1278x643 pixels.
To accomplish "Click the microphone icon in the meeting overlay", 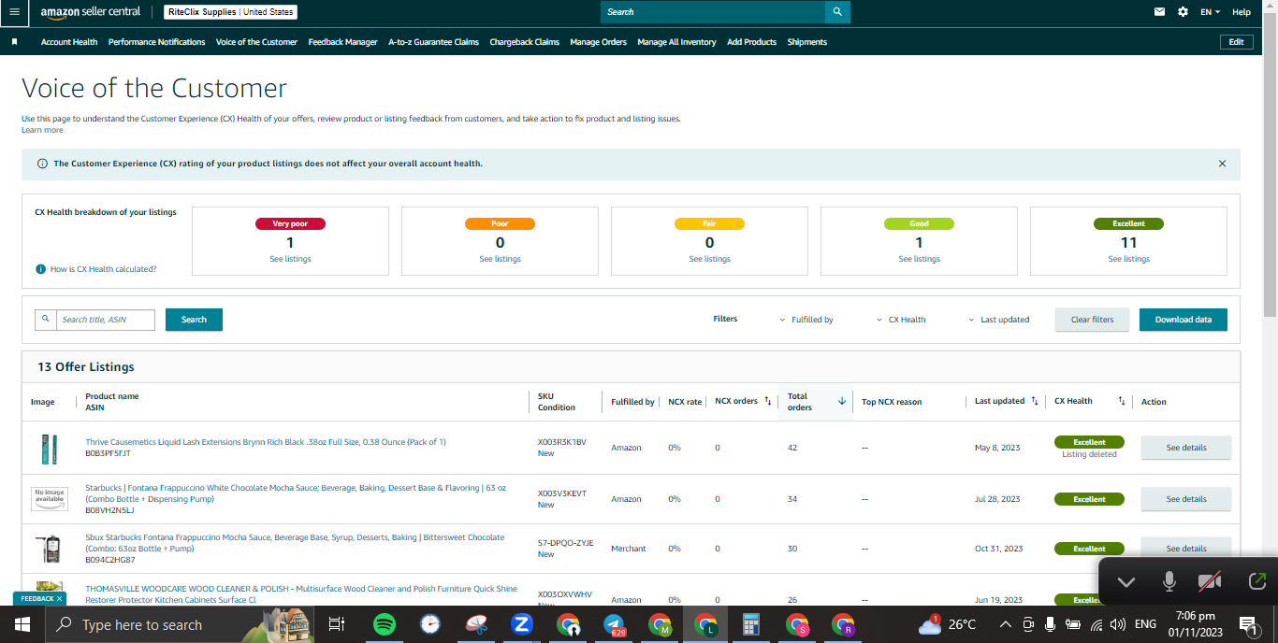I will 1169,582.
